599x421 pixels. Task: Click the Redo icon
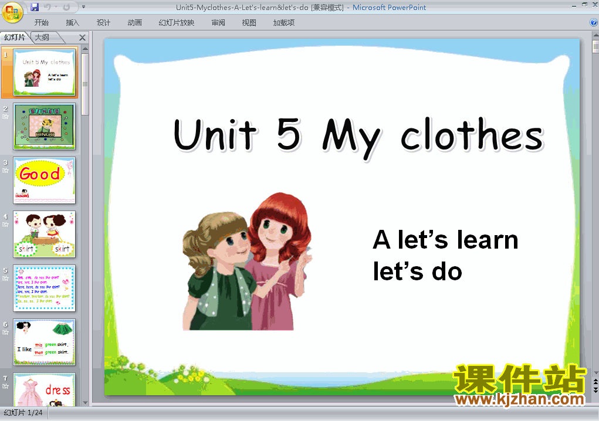point(66,7)
